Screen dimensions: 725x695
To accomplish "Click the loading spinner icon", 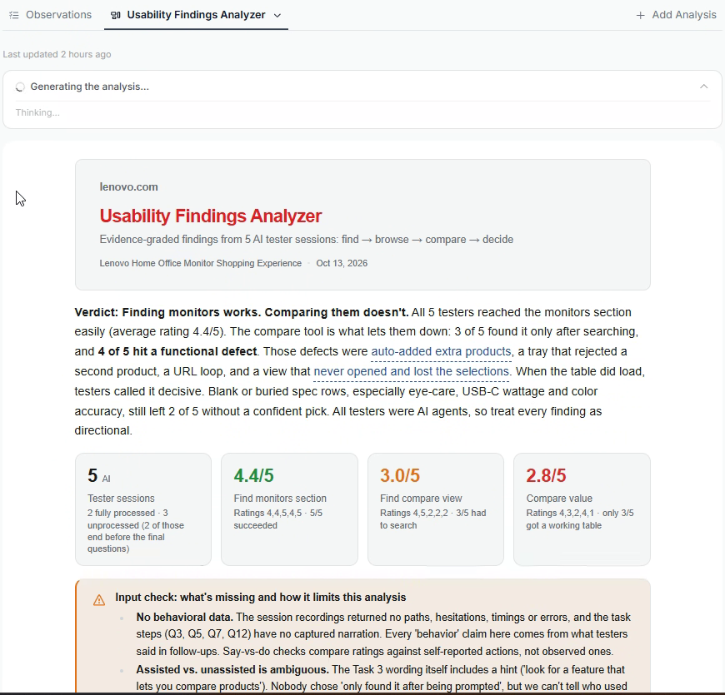I will pyautogui.click(x=20, y=87).
